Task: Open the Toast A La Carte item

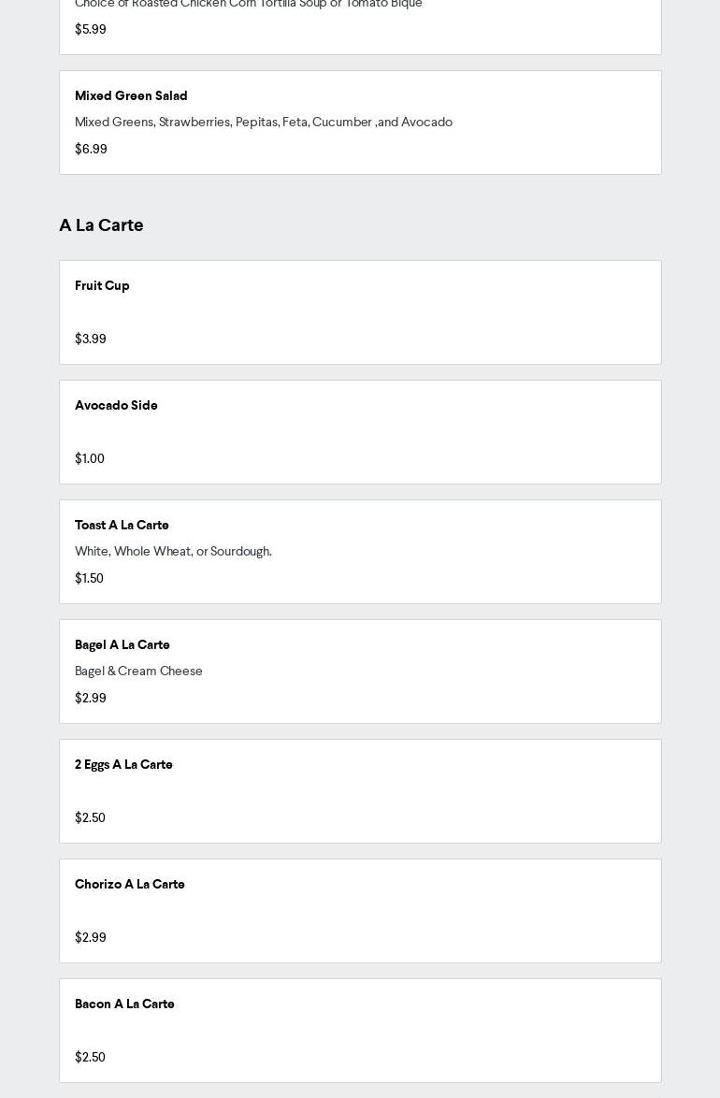Action: tap(122, 525)
